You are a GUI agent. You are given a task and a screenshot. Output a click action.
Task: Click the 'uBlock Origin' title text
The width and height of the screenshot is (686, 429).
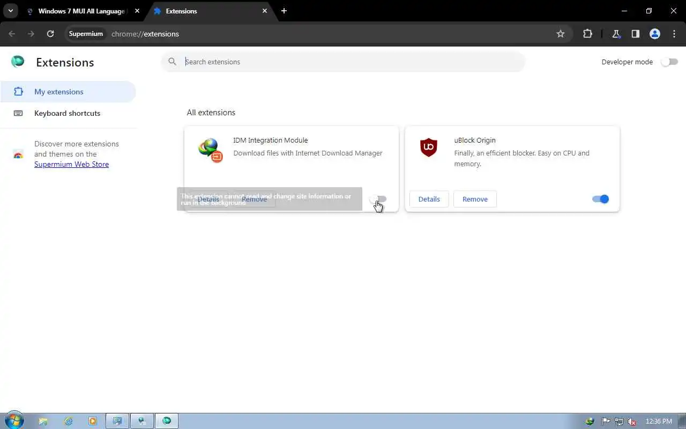pyautogui.click(x=475, y=140)
